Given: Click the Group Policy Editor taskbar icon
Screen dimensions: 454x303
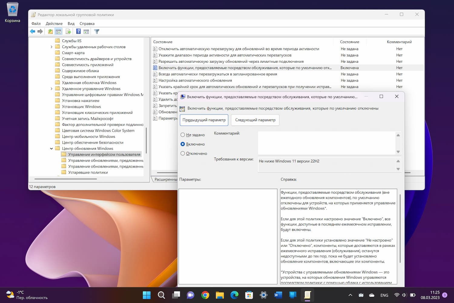Looking at the screenshot, I should pos(308,295).
